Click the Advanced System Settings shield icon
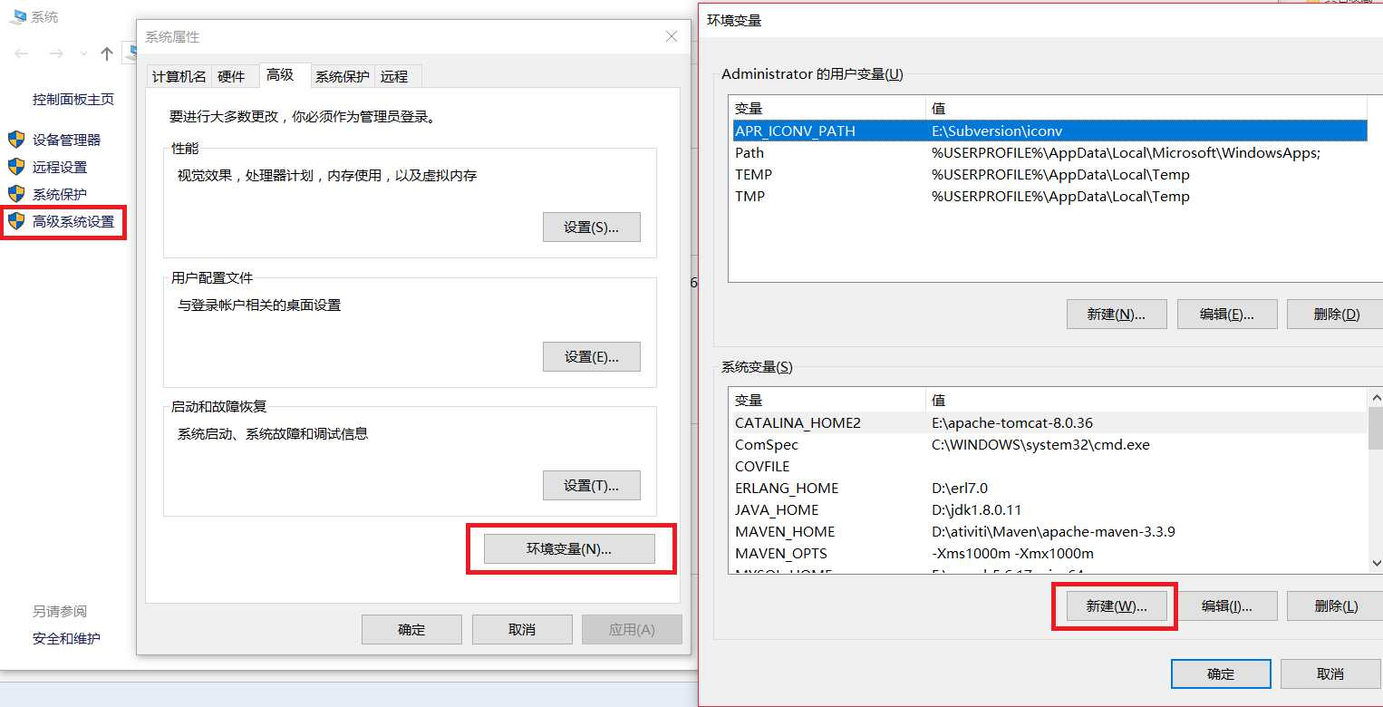The height and width of the screenshot is (707, 1383). pos(16,221)
